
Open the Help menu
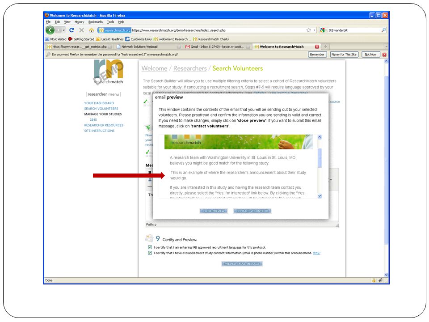point(121,22)
